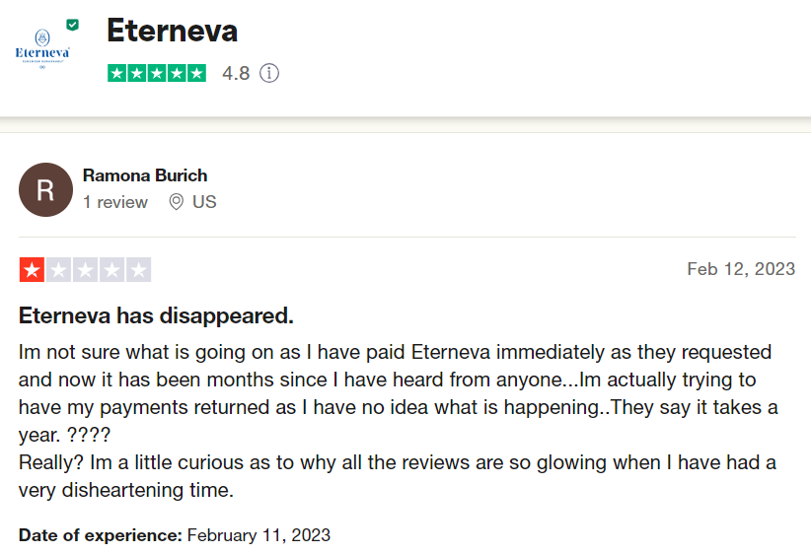Click the February 11, 2023 experience date
This screenshot has height=554, width=811.
pyautogui.click(x=258, y=535)
